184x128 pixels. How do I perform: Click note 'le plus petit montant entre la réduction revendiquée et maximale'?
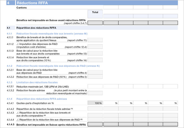coord(67,92)
